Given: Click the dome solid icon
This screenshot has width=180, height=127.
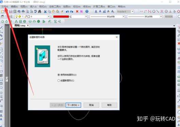Looking at the screenshot, I should point(34,21).
